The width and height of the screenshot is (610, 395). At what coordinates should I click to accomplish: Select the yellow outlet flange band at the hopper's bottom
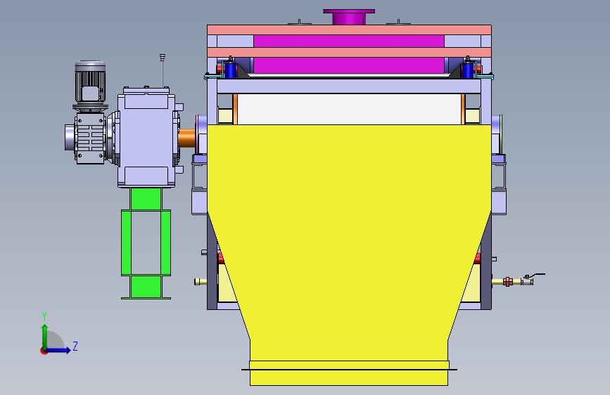click(349, 373)
